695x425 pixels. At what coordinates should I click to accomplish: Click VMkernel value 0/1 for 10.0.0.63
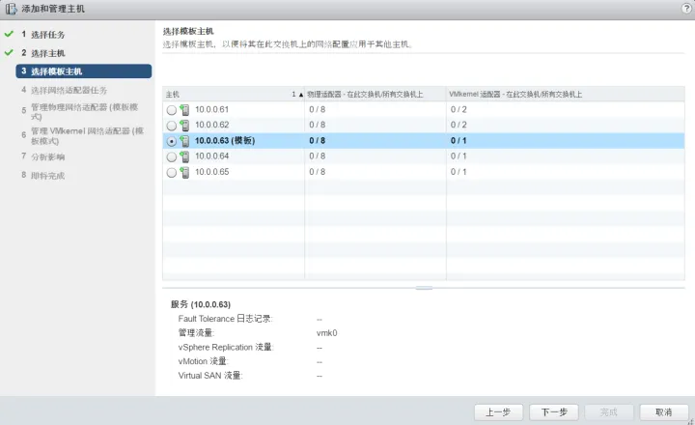(459, 141)
